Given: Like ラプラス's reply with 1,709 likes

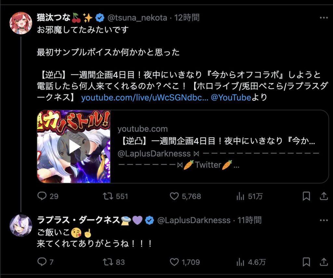Looking at the screenshot, I should 174,262.
